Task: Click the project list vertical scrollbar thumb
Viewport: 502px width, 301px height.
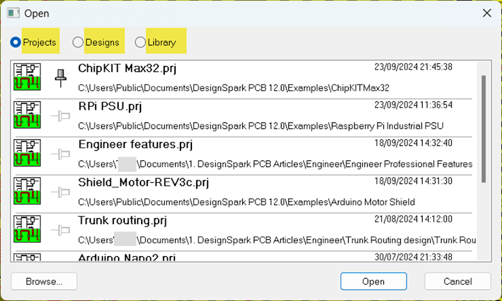Action: (x=483, y=129)
